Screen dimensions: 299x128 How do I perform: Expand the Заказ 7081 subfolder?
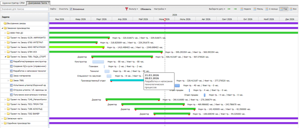tap(8, 80)
